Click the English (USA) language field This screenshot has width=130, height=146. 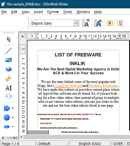[x=90, y=144]
